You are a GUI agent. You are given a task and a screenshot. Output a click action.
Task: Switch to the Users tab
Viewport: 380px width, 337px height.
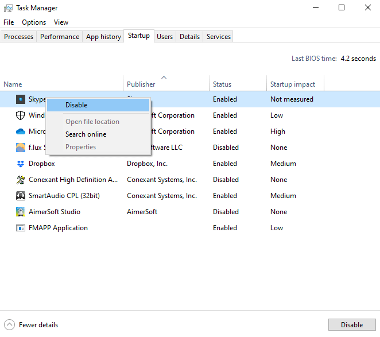pos(165,37)
